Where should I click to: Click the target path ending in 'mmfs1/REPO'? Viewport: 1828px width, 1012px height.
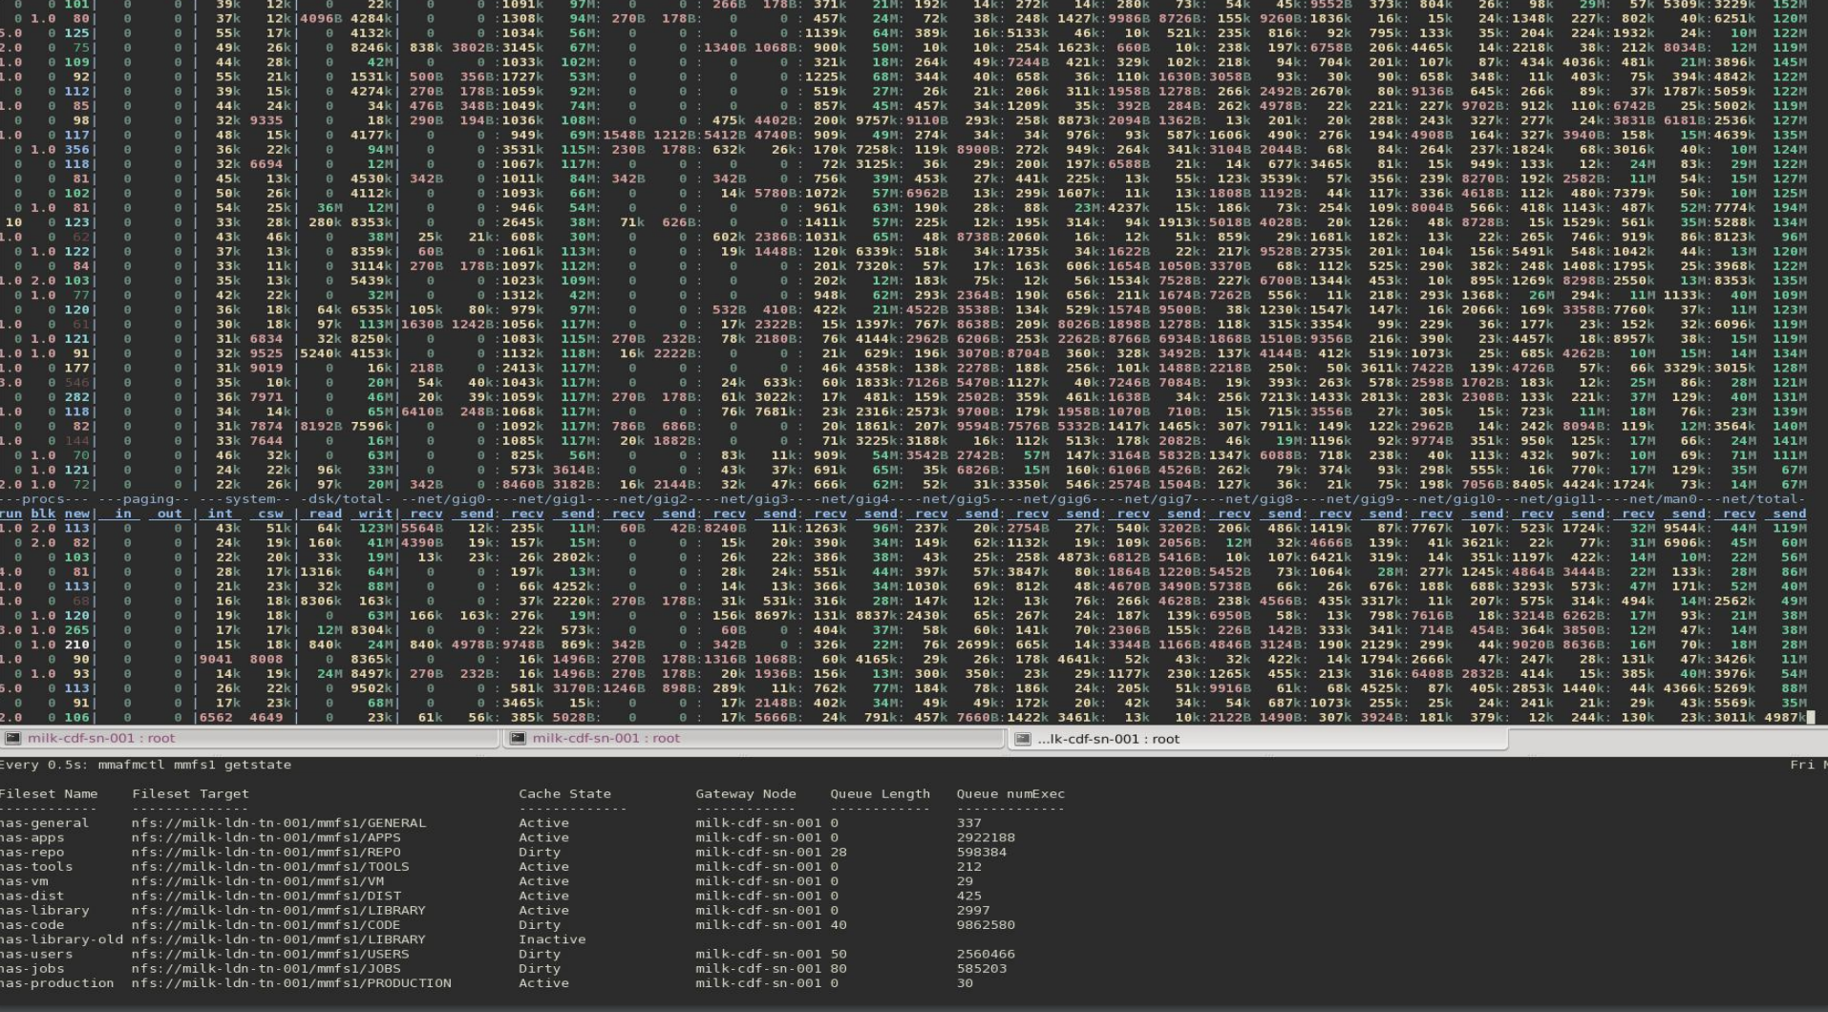point(266,853)
